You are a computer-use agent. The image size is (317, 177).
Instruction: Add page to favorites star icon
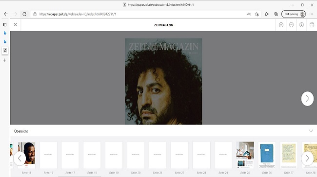[257, 14]
